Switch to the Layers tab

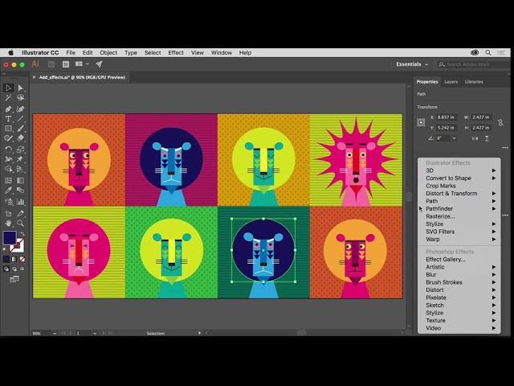point(451,81)
